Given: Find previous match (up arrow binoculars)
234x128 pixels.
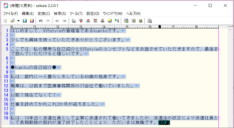Looking at the screenshot, I should 88,21.
